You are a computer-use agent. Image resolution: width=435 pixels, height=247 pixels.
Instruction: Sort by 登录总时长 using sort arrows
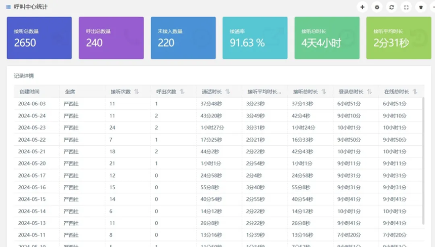[369, 92]
